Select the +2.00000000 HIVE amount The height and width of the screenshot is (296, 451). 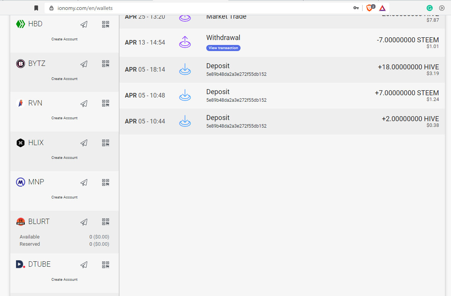pyautogui.click(x=410, y=119)
